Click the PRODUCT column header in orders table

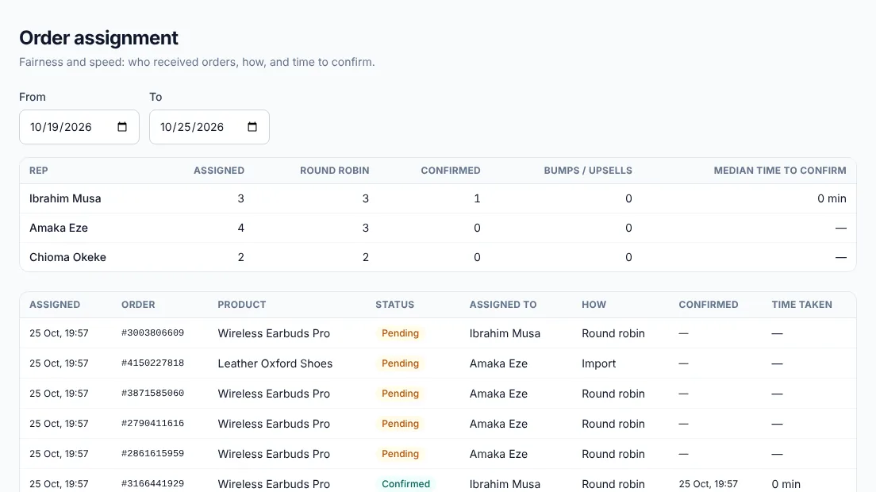pos(242,305)
